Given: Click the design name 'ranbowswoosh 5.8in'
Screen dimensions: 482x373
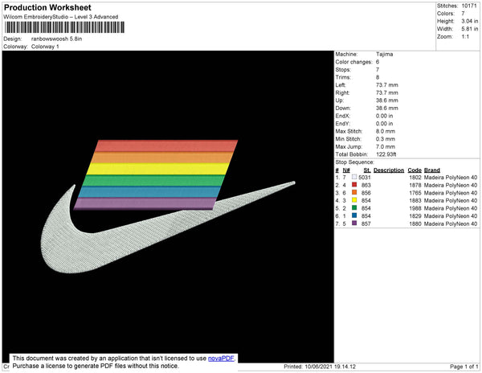Looking at the screenshot, I should coord(56,39).
